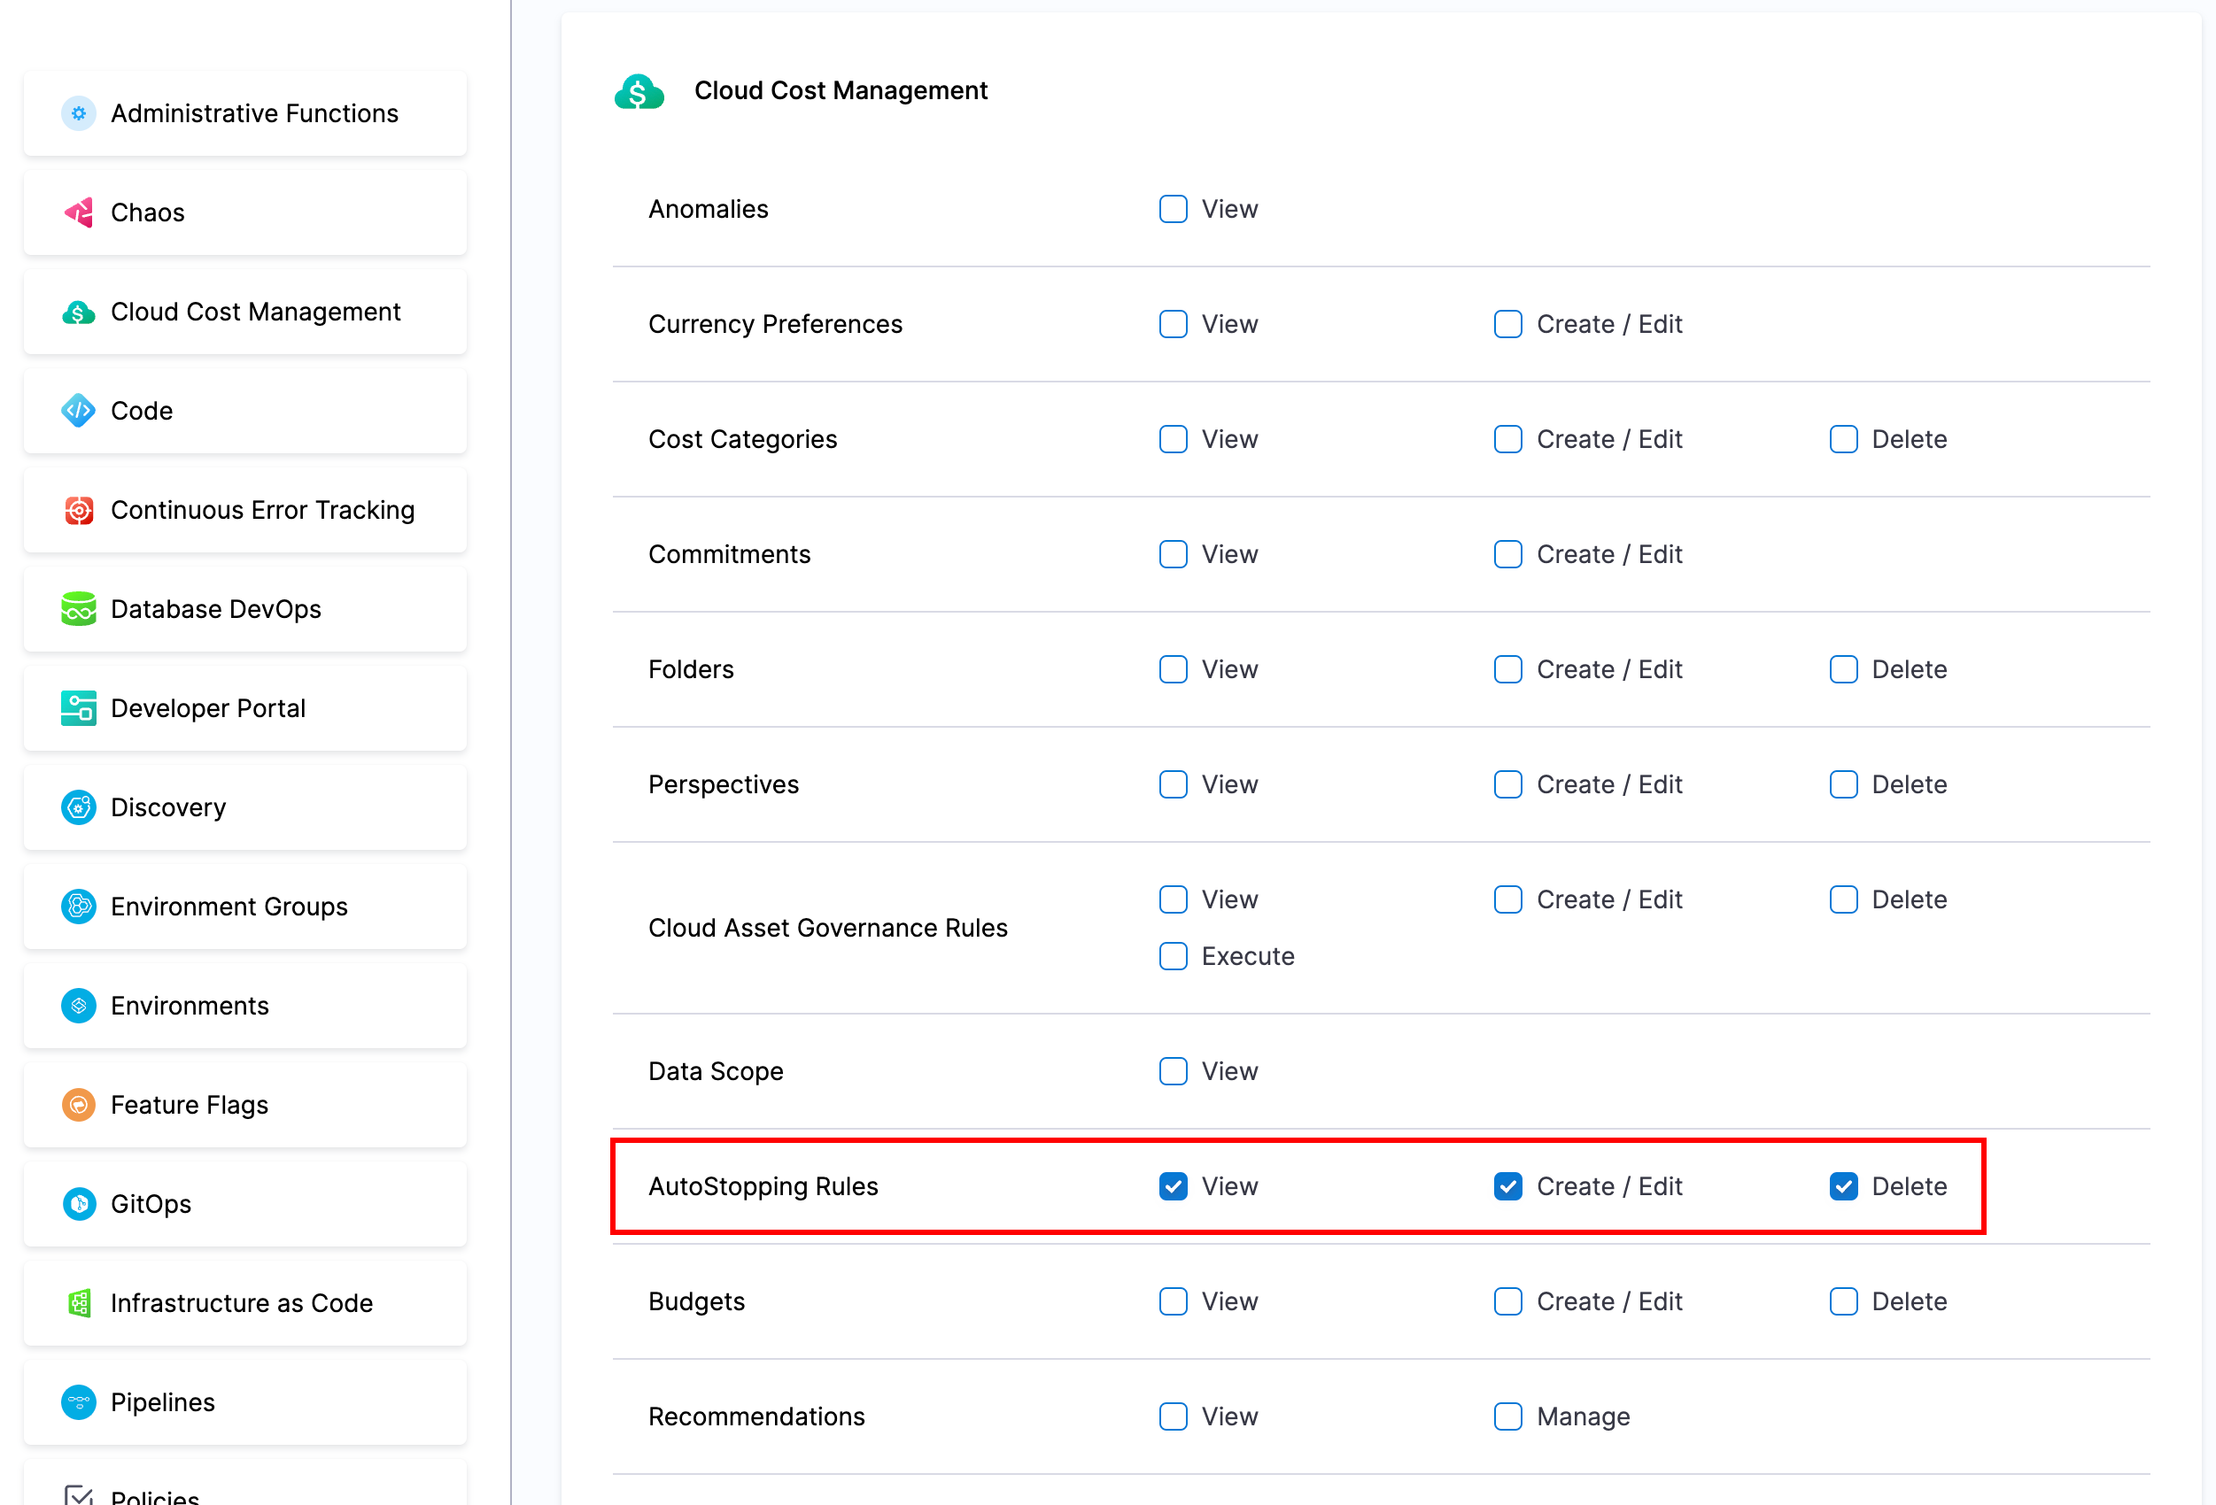Uncheck Delete for AutoStopping Rules

(1843, 1185)
